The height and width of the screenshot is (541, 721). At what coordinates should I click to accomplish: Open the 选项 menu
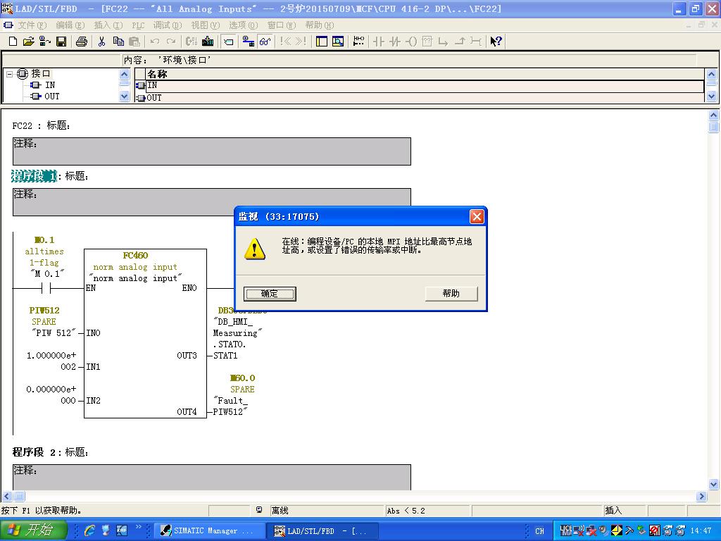243,25
